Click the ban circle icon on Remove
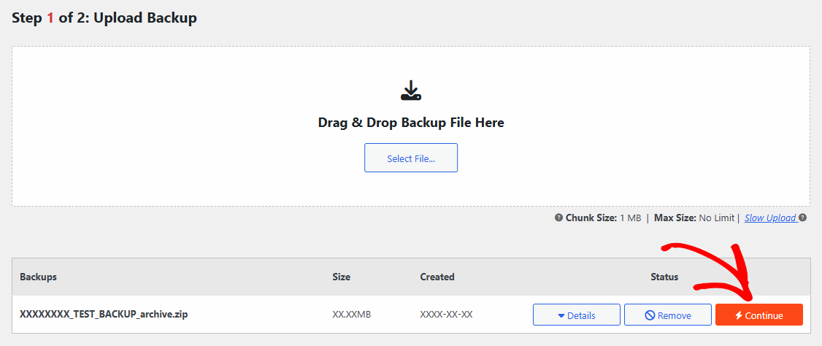822x346 pixels. click(649, 315)
